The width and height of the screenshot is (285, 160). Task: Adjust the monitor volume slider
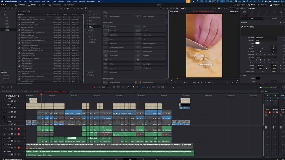pos(267,87)
